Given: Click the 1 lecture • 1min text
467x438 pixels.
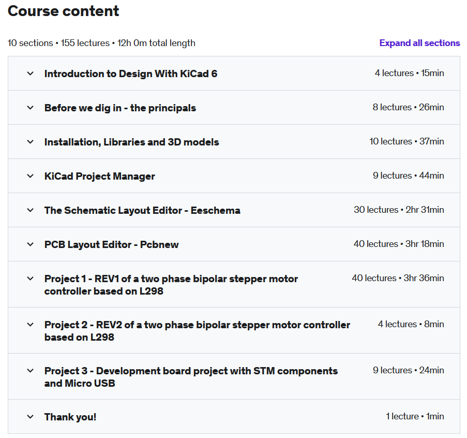Looking at the screenshot, I should [415, 416].
